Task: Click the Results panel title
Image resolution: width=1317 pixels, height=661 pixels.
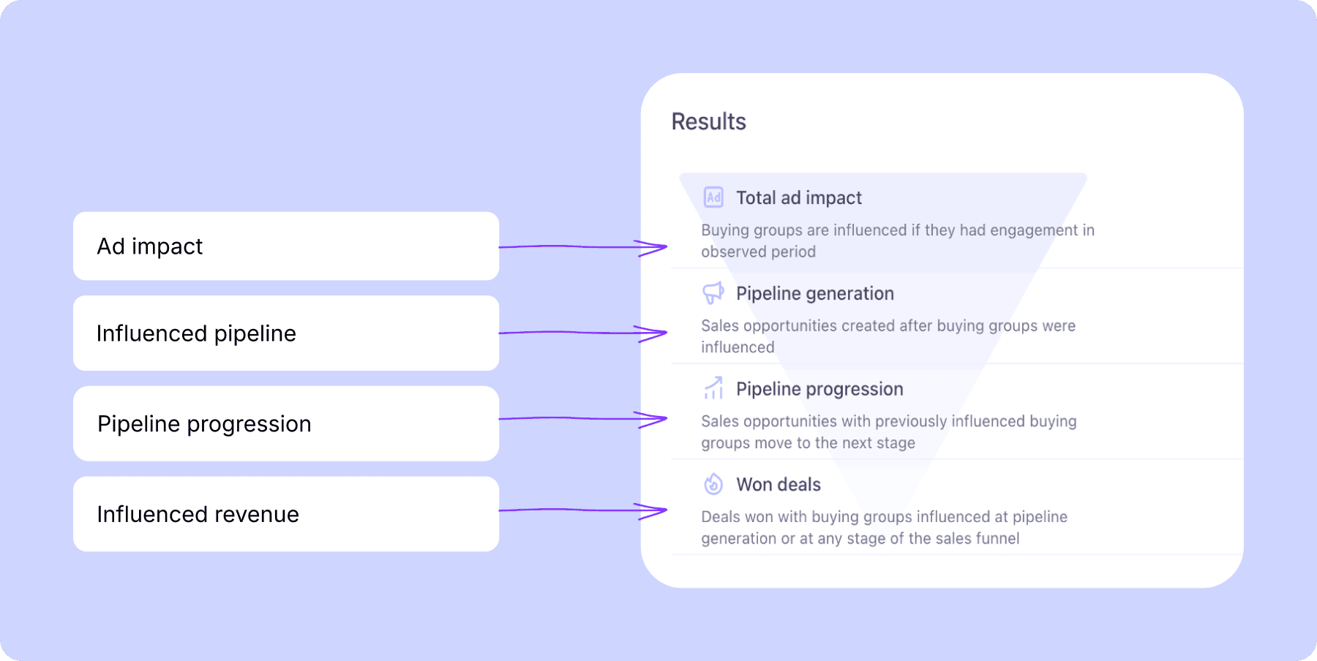Action: pyautogui.click(x=708, y=121)
